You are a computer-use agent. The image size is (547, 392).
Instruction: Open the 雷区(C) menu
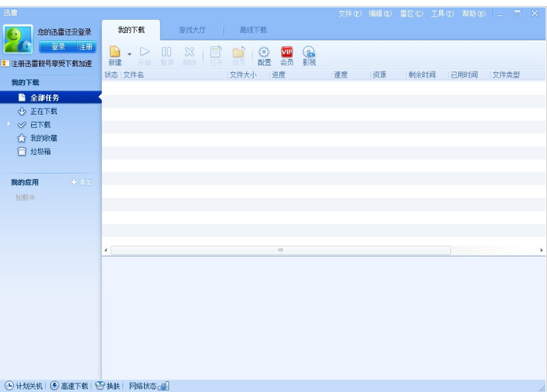(412, 14)
